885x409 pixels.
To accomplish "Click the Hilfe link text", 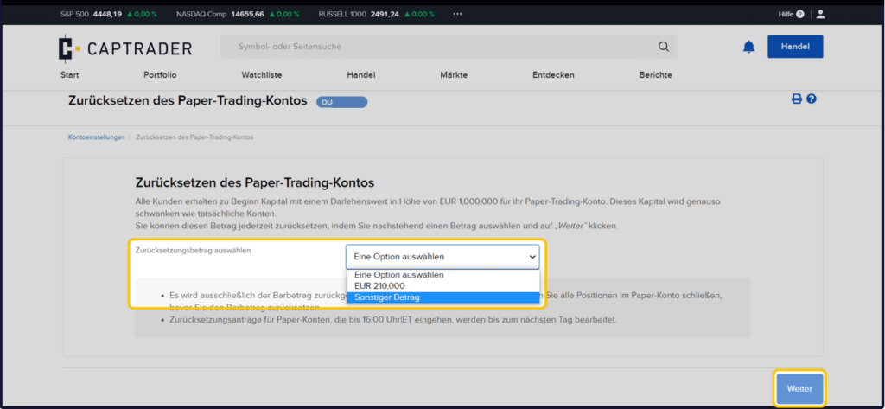I will point(786,14).
